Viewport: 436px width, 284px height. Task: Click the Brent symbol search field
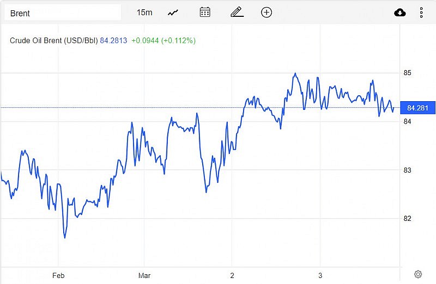click(x=62, y=13)
